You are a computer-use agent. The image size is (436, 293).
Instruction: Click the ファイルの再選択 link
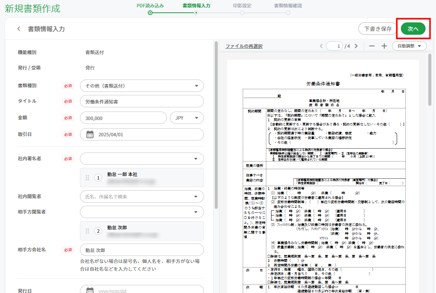[x=244, y=46]
